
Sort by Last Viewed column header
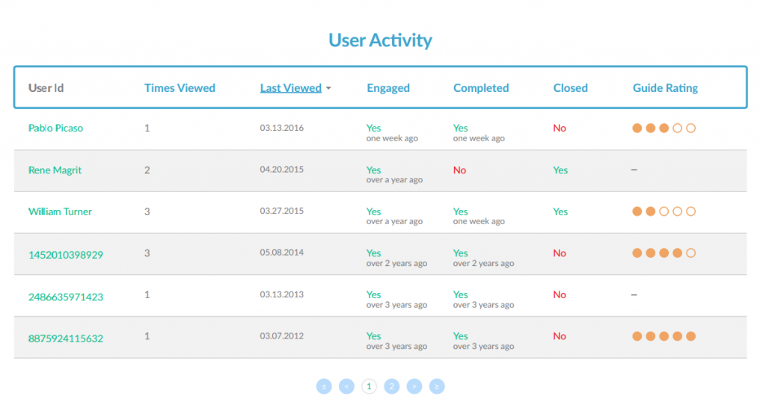tap(291, 88)
